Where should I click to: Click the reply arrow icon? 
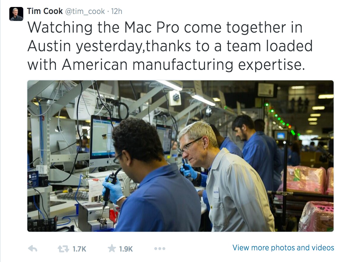(33, 249)
